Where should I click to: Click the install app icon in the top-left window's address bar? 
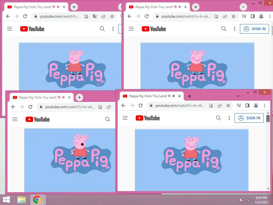pos(86,16)
